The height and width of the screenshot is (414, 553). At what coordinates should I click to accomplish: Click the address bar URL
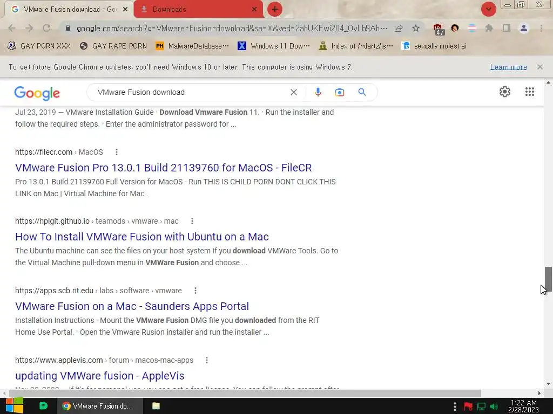point(232,28)
